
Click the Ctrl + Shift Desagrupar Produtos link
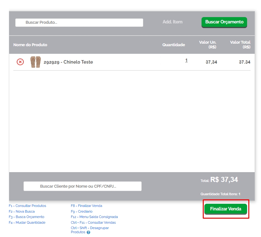tap(90, 228)
